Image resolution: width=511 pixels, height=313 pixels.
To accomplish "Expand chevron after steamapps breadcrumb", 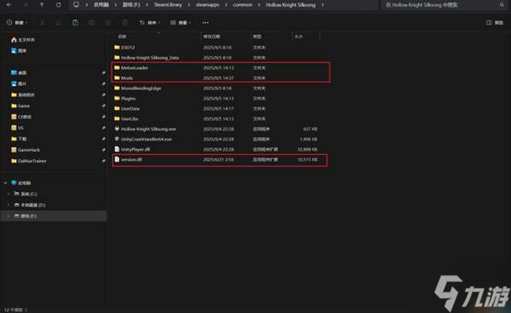I will pyautogui.click(x=226, y=5).
